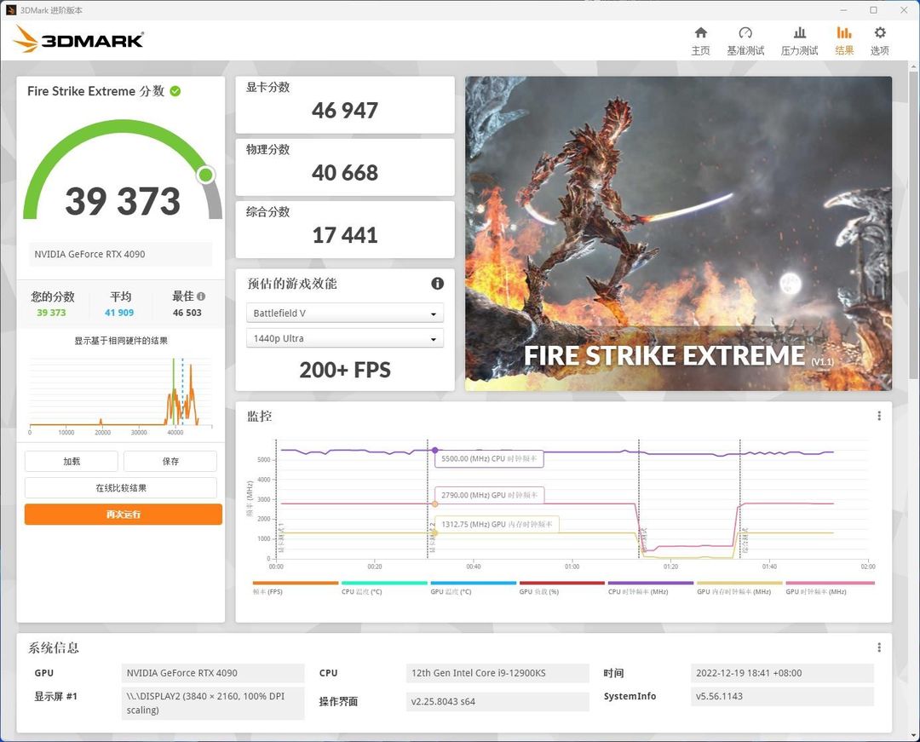
Task: Click 2790.00 (MHz) GPU clock tooltip
Action: click(489, 495)
